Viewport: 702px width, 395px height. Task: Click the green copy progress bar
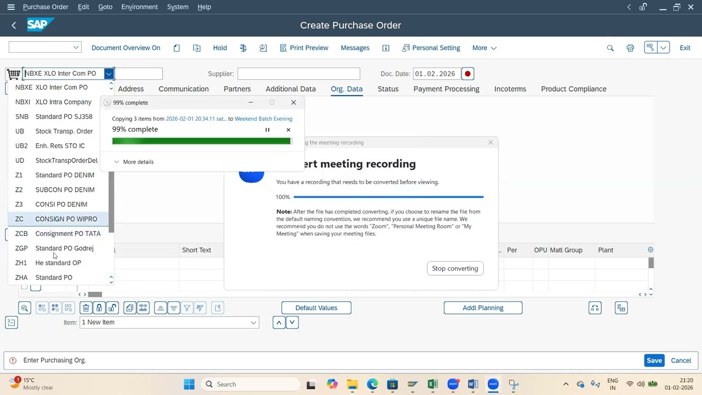click(x=201, y=141)
